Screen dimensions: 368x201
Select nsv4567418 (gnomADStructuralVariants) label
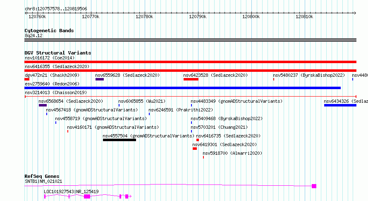(92, 110)
